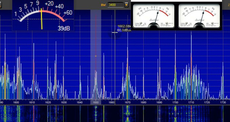
Task: Select 1710 on the frequency scale
Action: coord(191,102)
